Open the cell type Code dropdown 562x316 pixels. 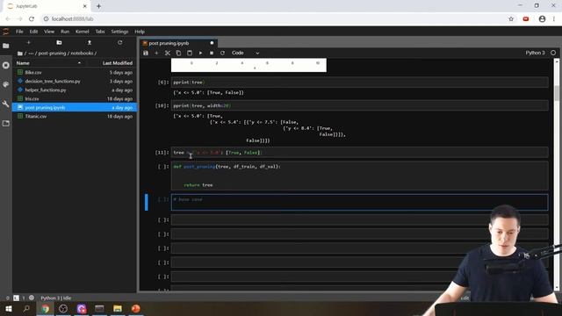[x=245, y=53]
